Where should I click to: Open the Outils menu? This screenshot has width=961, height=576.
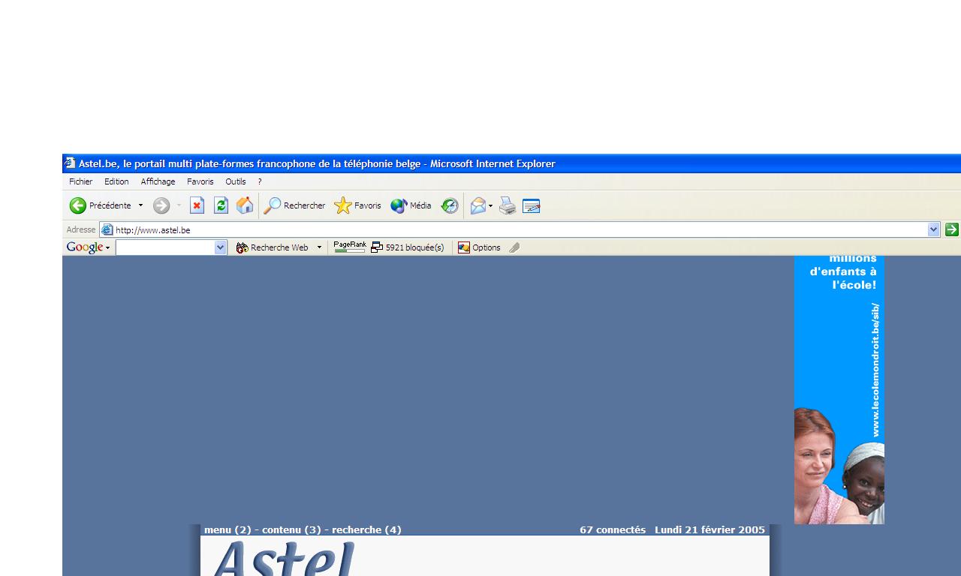point(235,181)
